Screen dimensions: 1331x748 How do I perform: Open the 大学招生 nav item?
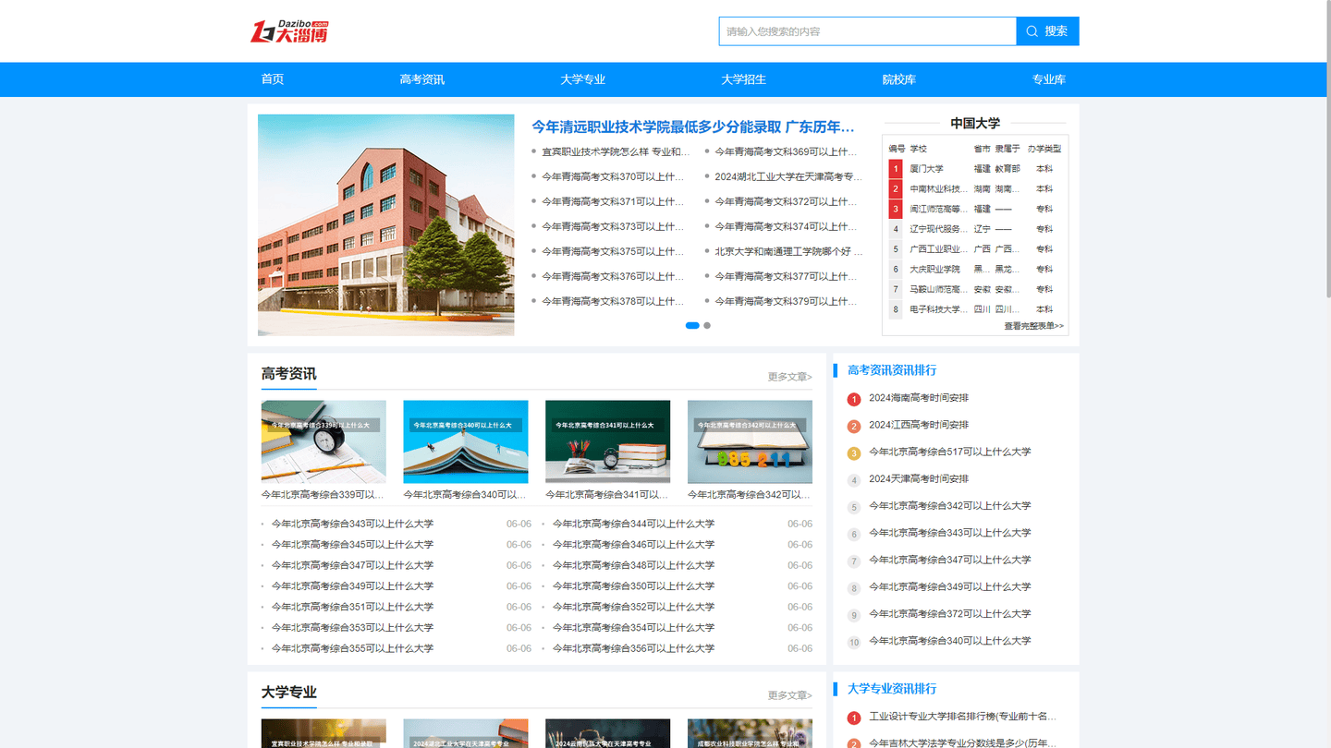click(x=744, y=79)
